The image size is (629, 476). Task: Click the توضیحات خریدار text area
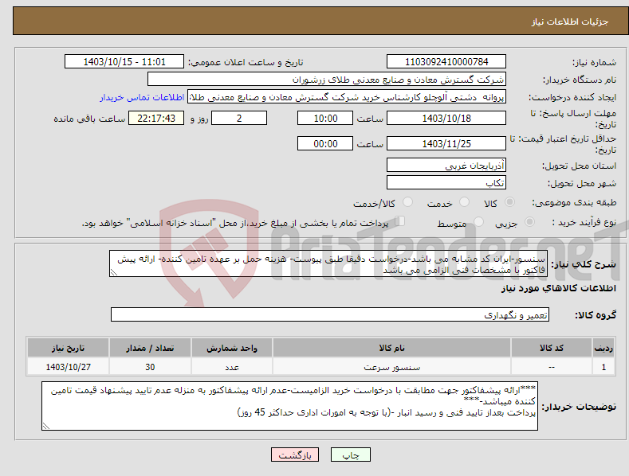[289, 406]
